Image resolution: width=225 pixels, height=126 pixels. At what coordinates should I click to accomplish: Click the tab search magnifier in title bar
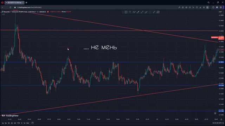[208, 2]
